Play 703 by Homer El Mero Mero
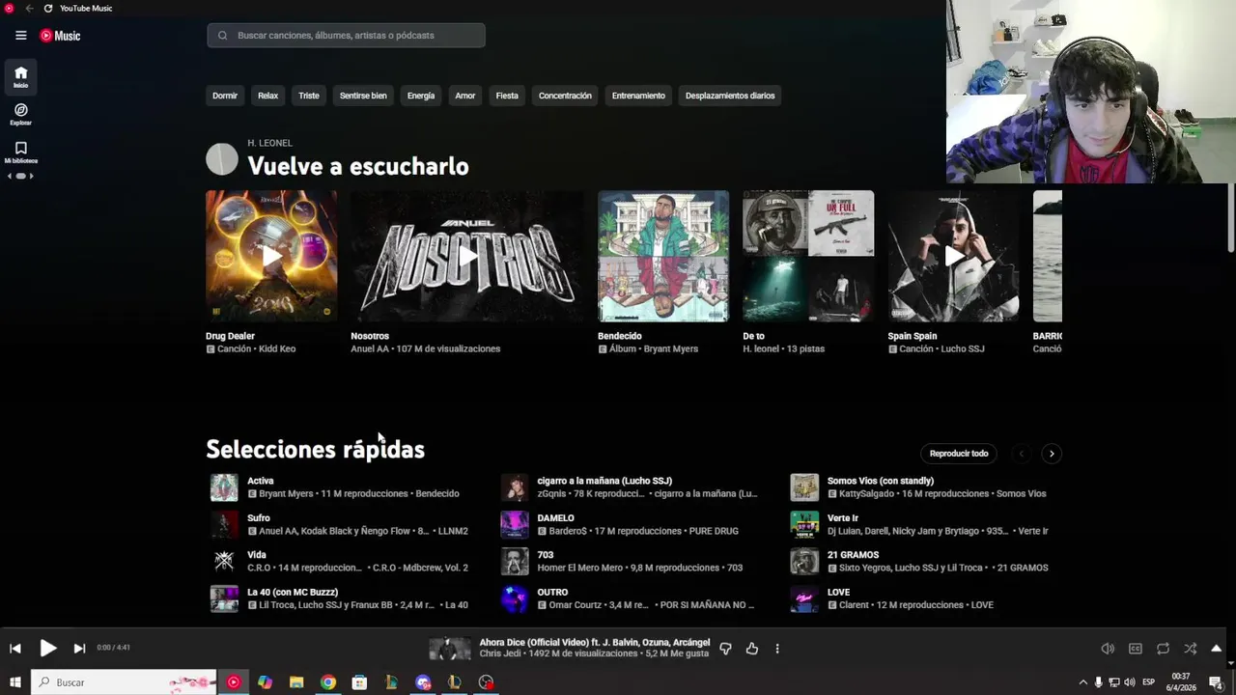Image resolution: width=1236 pixels, height=695 pixels. [x=515, y=561]
